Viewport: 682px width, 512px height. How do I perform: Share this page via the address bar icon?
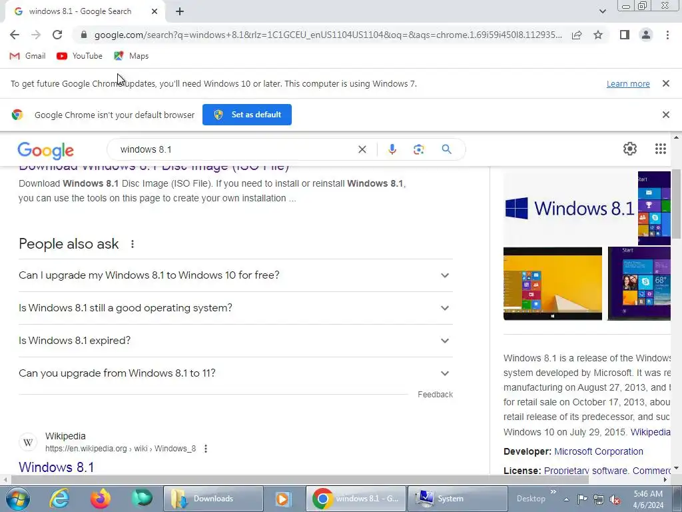click(577, 35)
